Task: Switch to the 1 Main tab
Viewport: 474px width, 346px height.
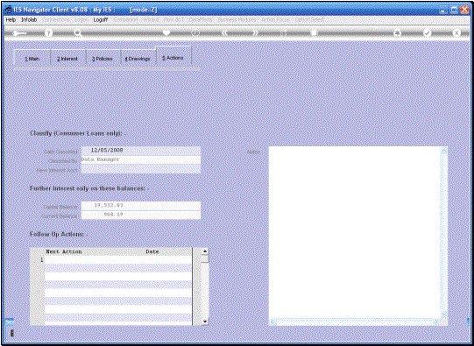Action: (32, 59)
